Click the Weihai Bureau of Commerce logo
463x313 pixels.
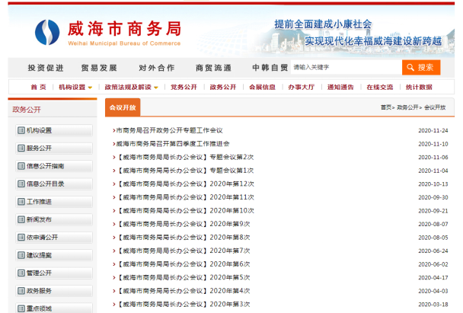pos(47,30)
